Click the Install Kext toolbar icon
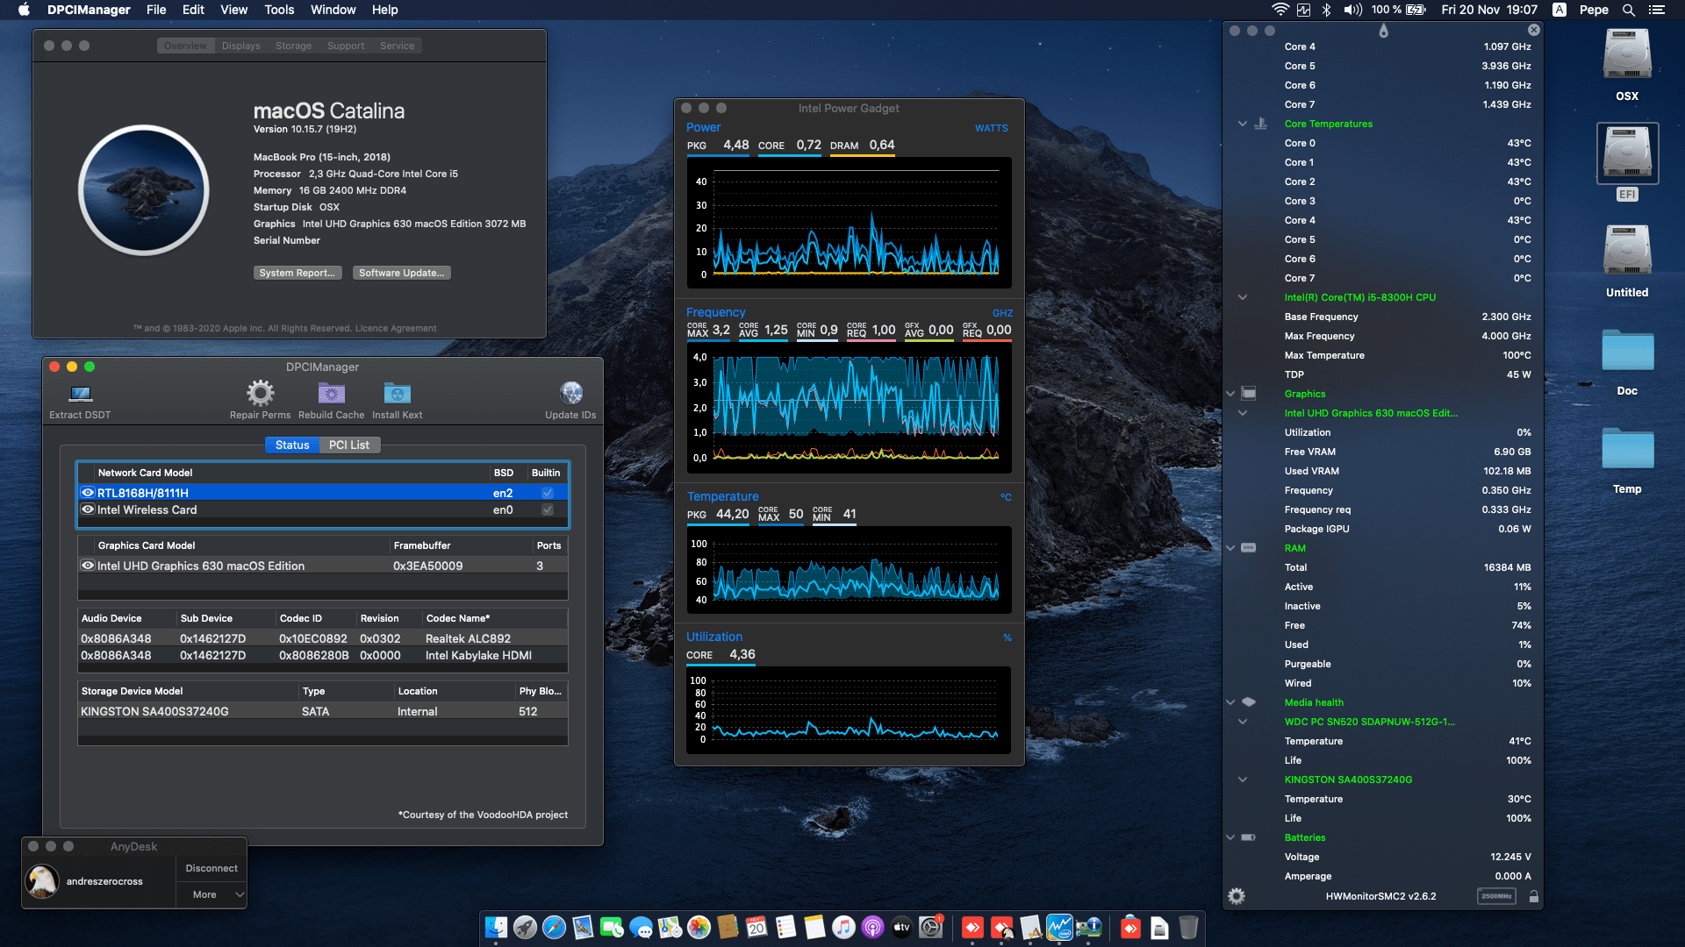 click(397, 393)
